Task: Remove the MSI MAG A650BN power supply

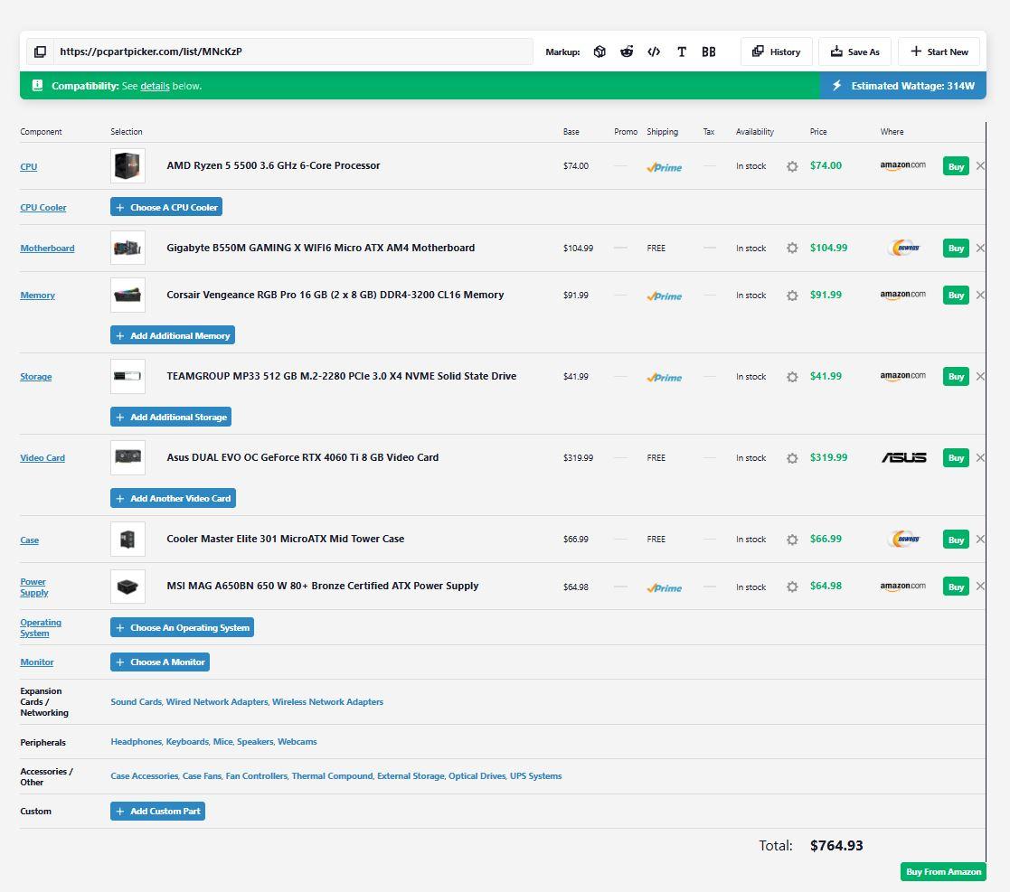Action: (x=980, y=587)
